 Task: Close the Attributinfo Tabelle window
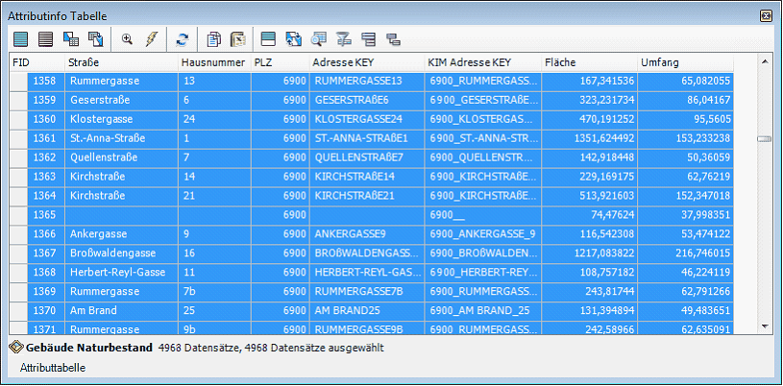[x=766, y=16]
